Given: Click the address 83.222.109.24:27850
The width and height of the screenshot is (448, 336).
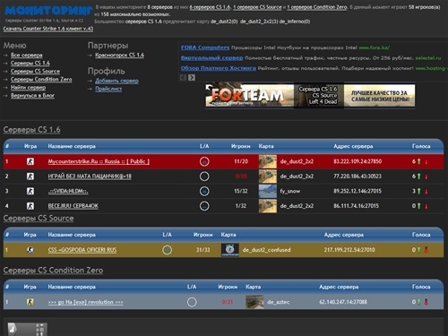Looking at the screenshot, I should point(358,161).
